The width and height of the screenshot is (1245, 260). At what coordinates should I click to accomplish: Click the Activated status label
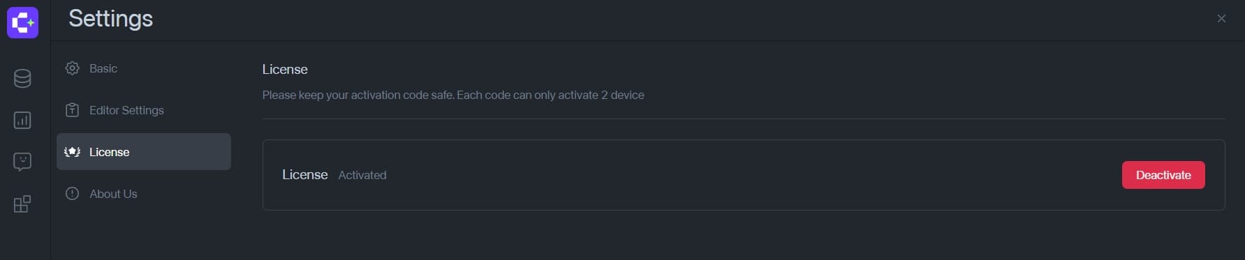pyautogui.click(x=362, y=176)
